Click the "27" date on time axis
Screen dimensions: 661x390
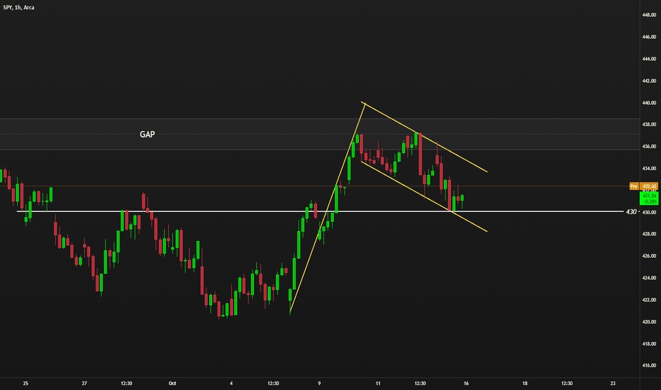[x=84, y=383]
